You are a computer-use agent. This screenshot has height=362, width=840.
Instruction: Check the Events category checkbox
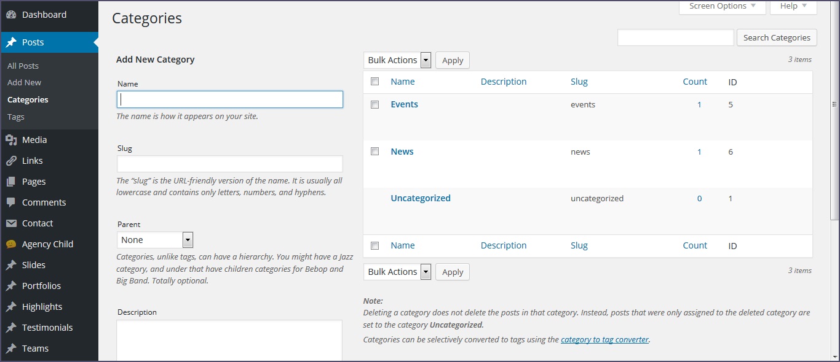pos(374,105)
